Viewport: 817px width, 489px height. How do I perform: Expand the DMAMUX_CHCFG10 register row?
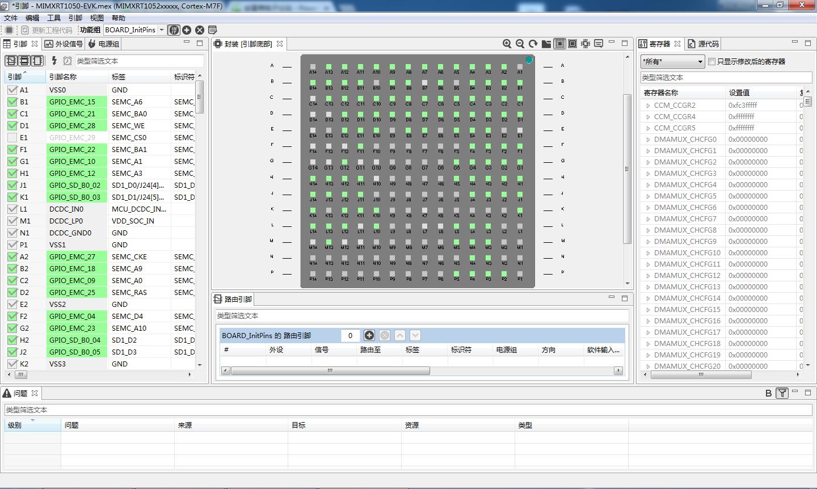pyautogui.click(x=648, y=252)
